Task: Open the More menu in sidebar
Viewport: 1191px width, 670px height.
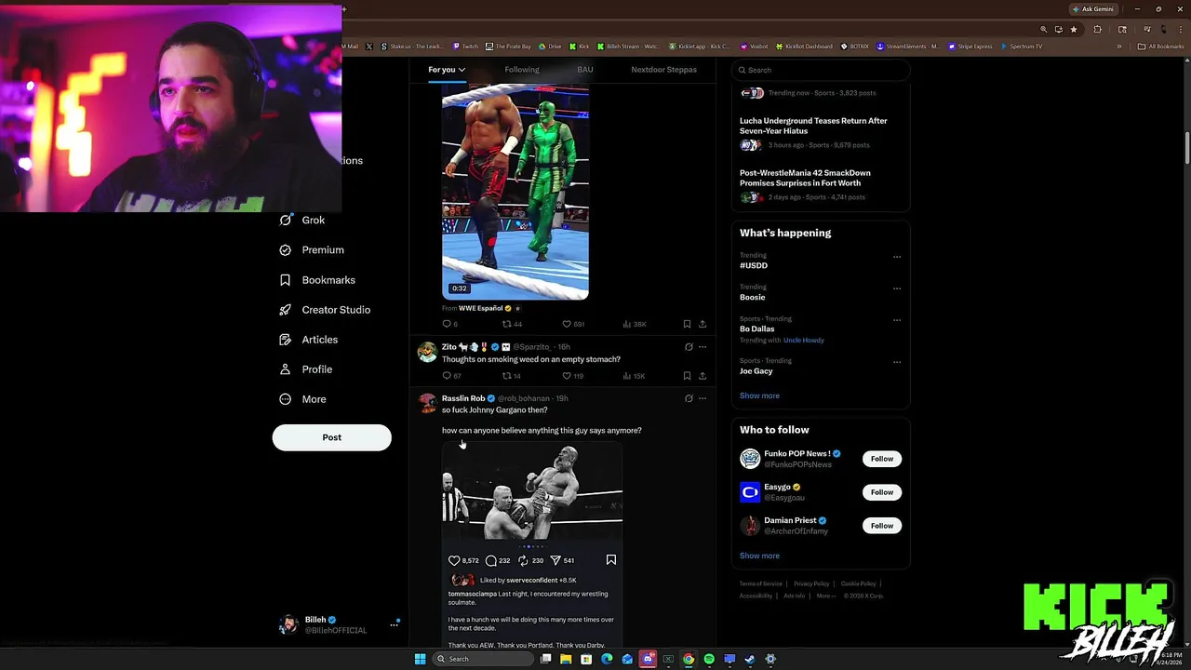Action: [x=302, y=399]
